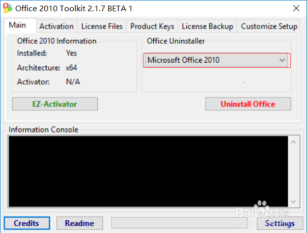The height and width of the screenshot is (233, 307).
Task: Click the Office Toolkit title bar icon
Action: [x=7, y=9]
